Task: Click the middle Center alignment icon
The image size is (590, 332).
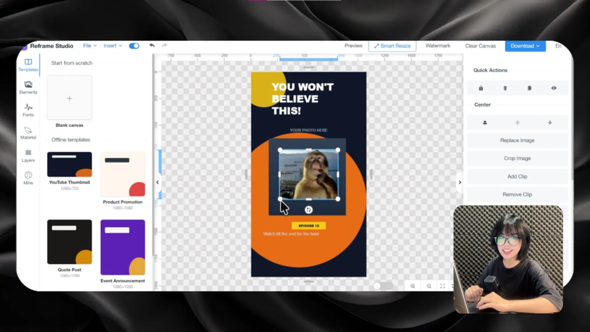Action: (517, 123)
